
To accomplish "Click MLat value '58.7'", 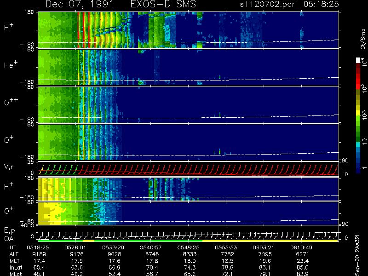I will coord(153,274).
